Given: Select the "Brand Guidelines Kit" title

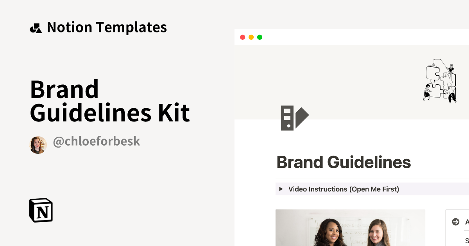Looking at the screenshot, I should [110, 102].
